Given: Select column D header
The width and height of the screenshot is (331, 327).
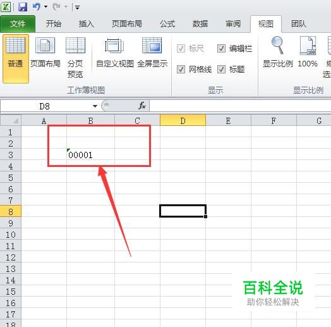Looking at the screenshot, I should click(x=183, y=121).
